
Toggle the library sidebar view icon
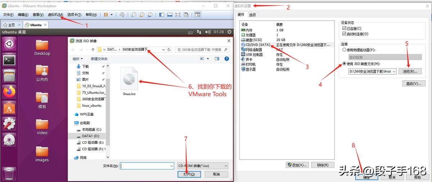click(x=161, y=15)
